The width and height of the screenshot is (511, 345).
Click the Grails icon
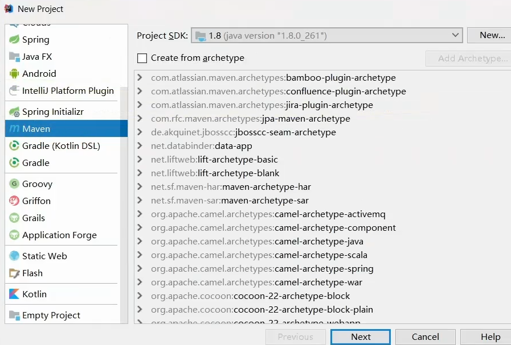[14, 218]
